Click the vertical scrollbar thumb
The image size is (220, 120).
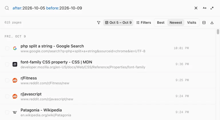218,32
